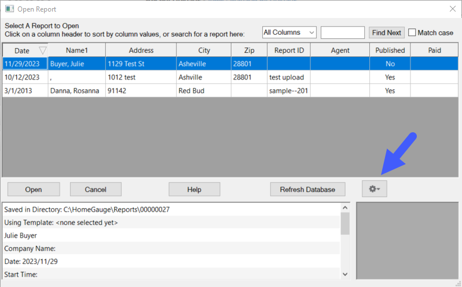Sort by the Published column header
The width and height of the screenshot is (462, 287).
(390, 50)
